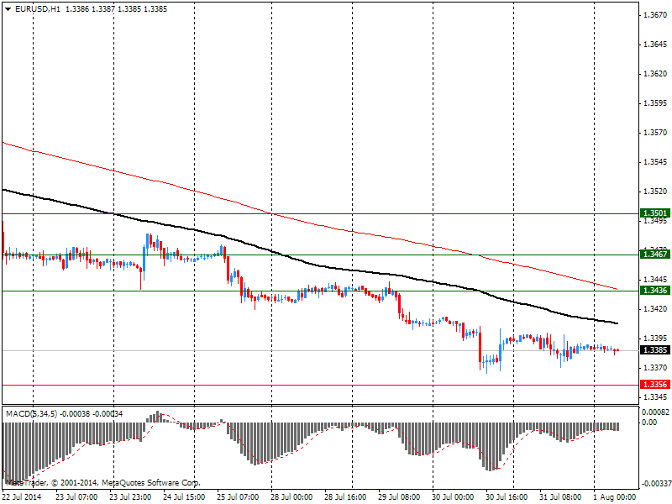
Task: Click the 25 Jul 07:00 time label
Action: click(238, 496)
